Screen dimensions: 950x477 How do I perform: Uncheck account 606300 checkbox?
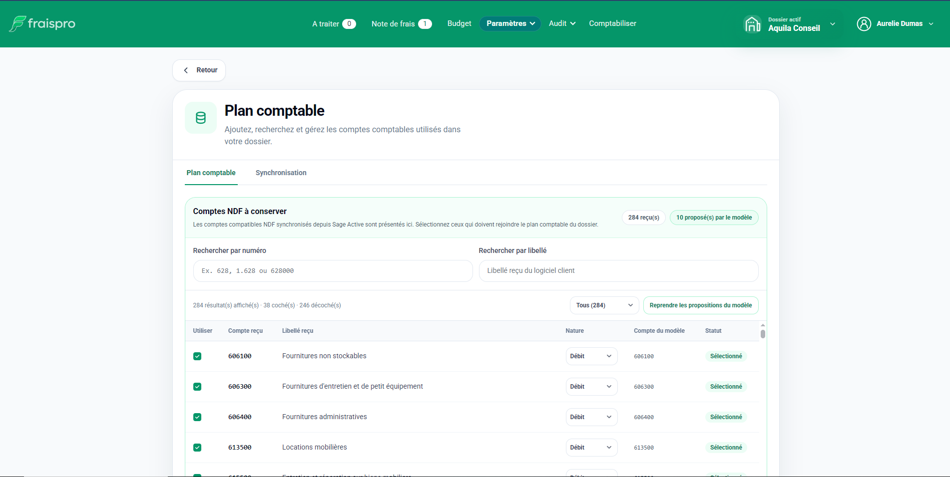197,387
